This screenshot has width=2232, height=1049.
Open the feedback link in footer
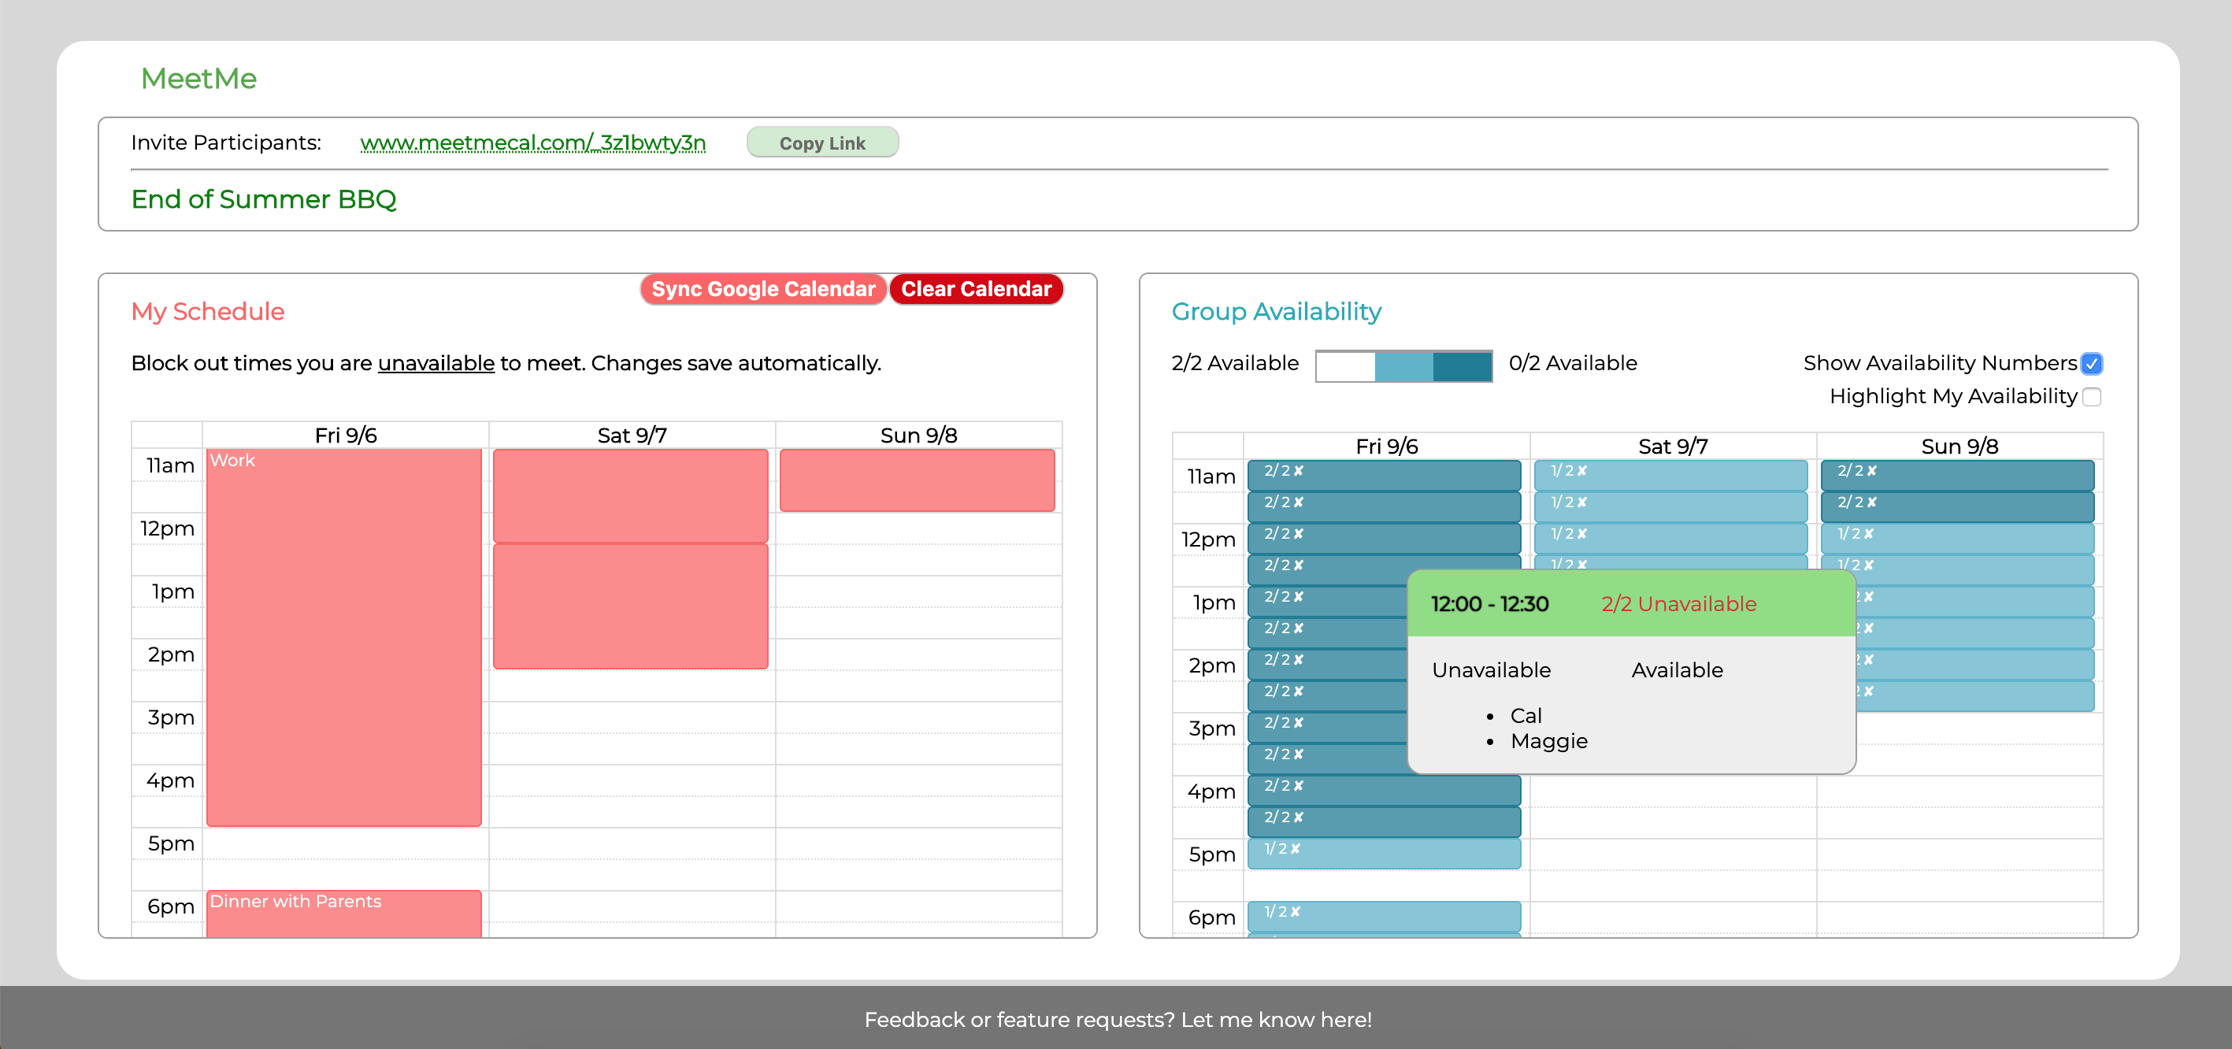tap(1118, 1020)
